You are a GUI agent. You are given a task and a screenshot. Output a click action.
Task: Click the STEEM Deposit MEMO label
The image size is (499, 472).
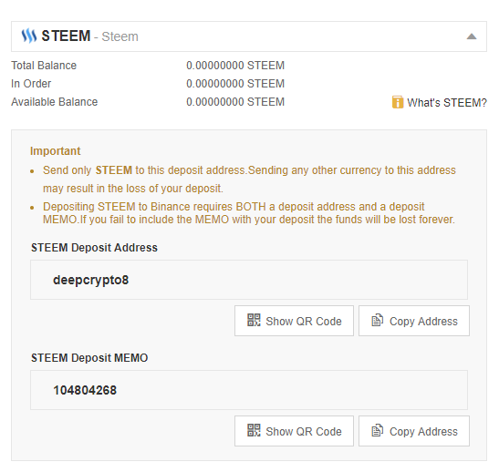[89, 358]
